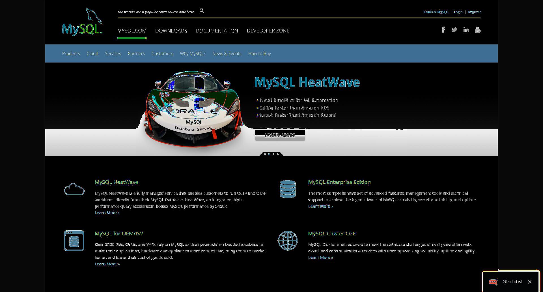Open the Partners menu item

(x=136, y=53)
